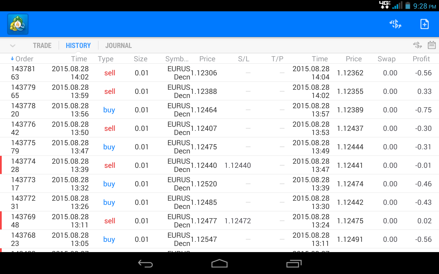This screenshot has height=274, width=439.
Task: Sort history by the Profit column
Action: (421, 59)
